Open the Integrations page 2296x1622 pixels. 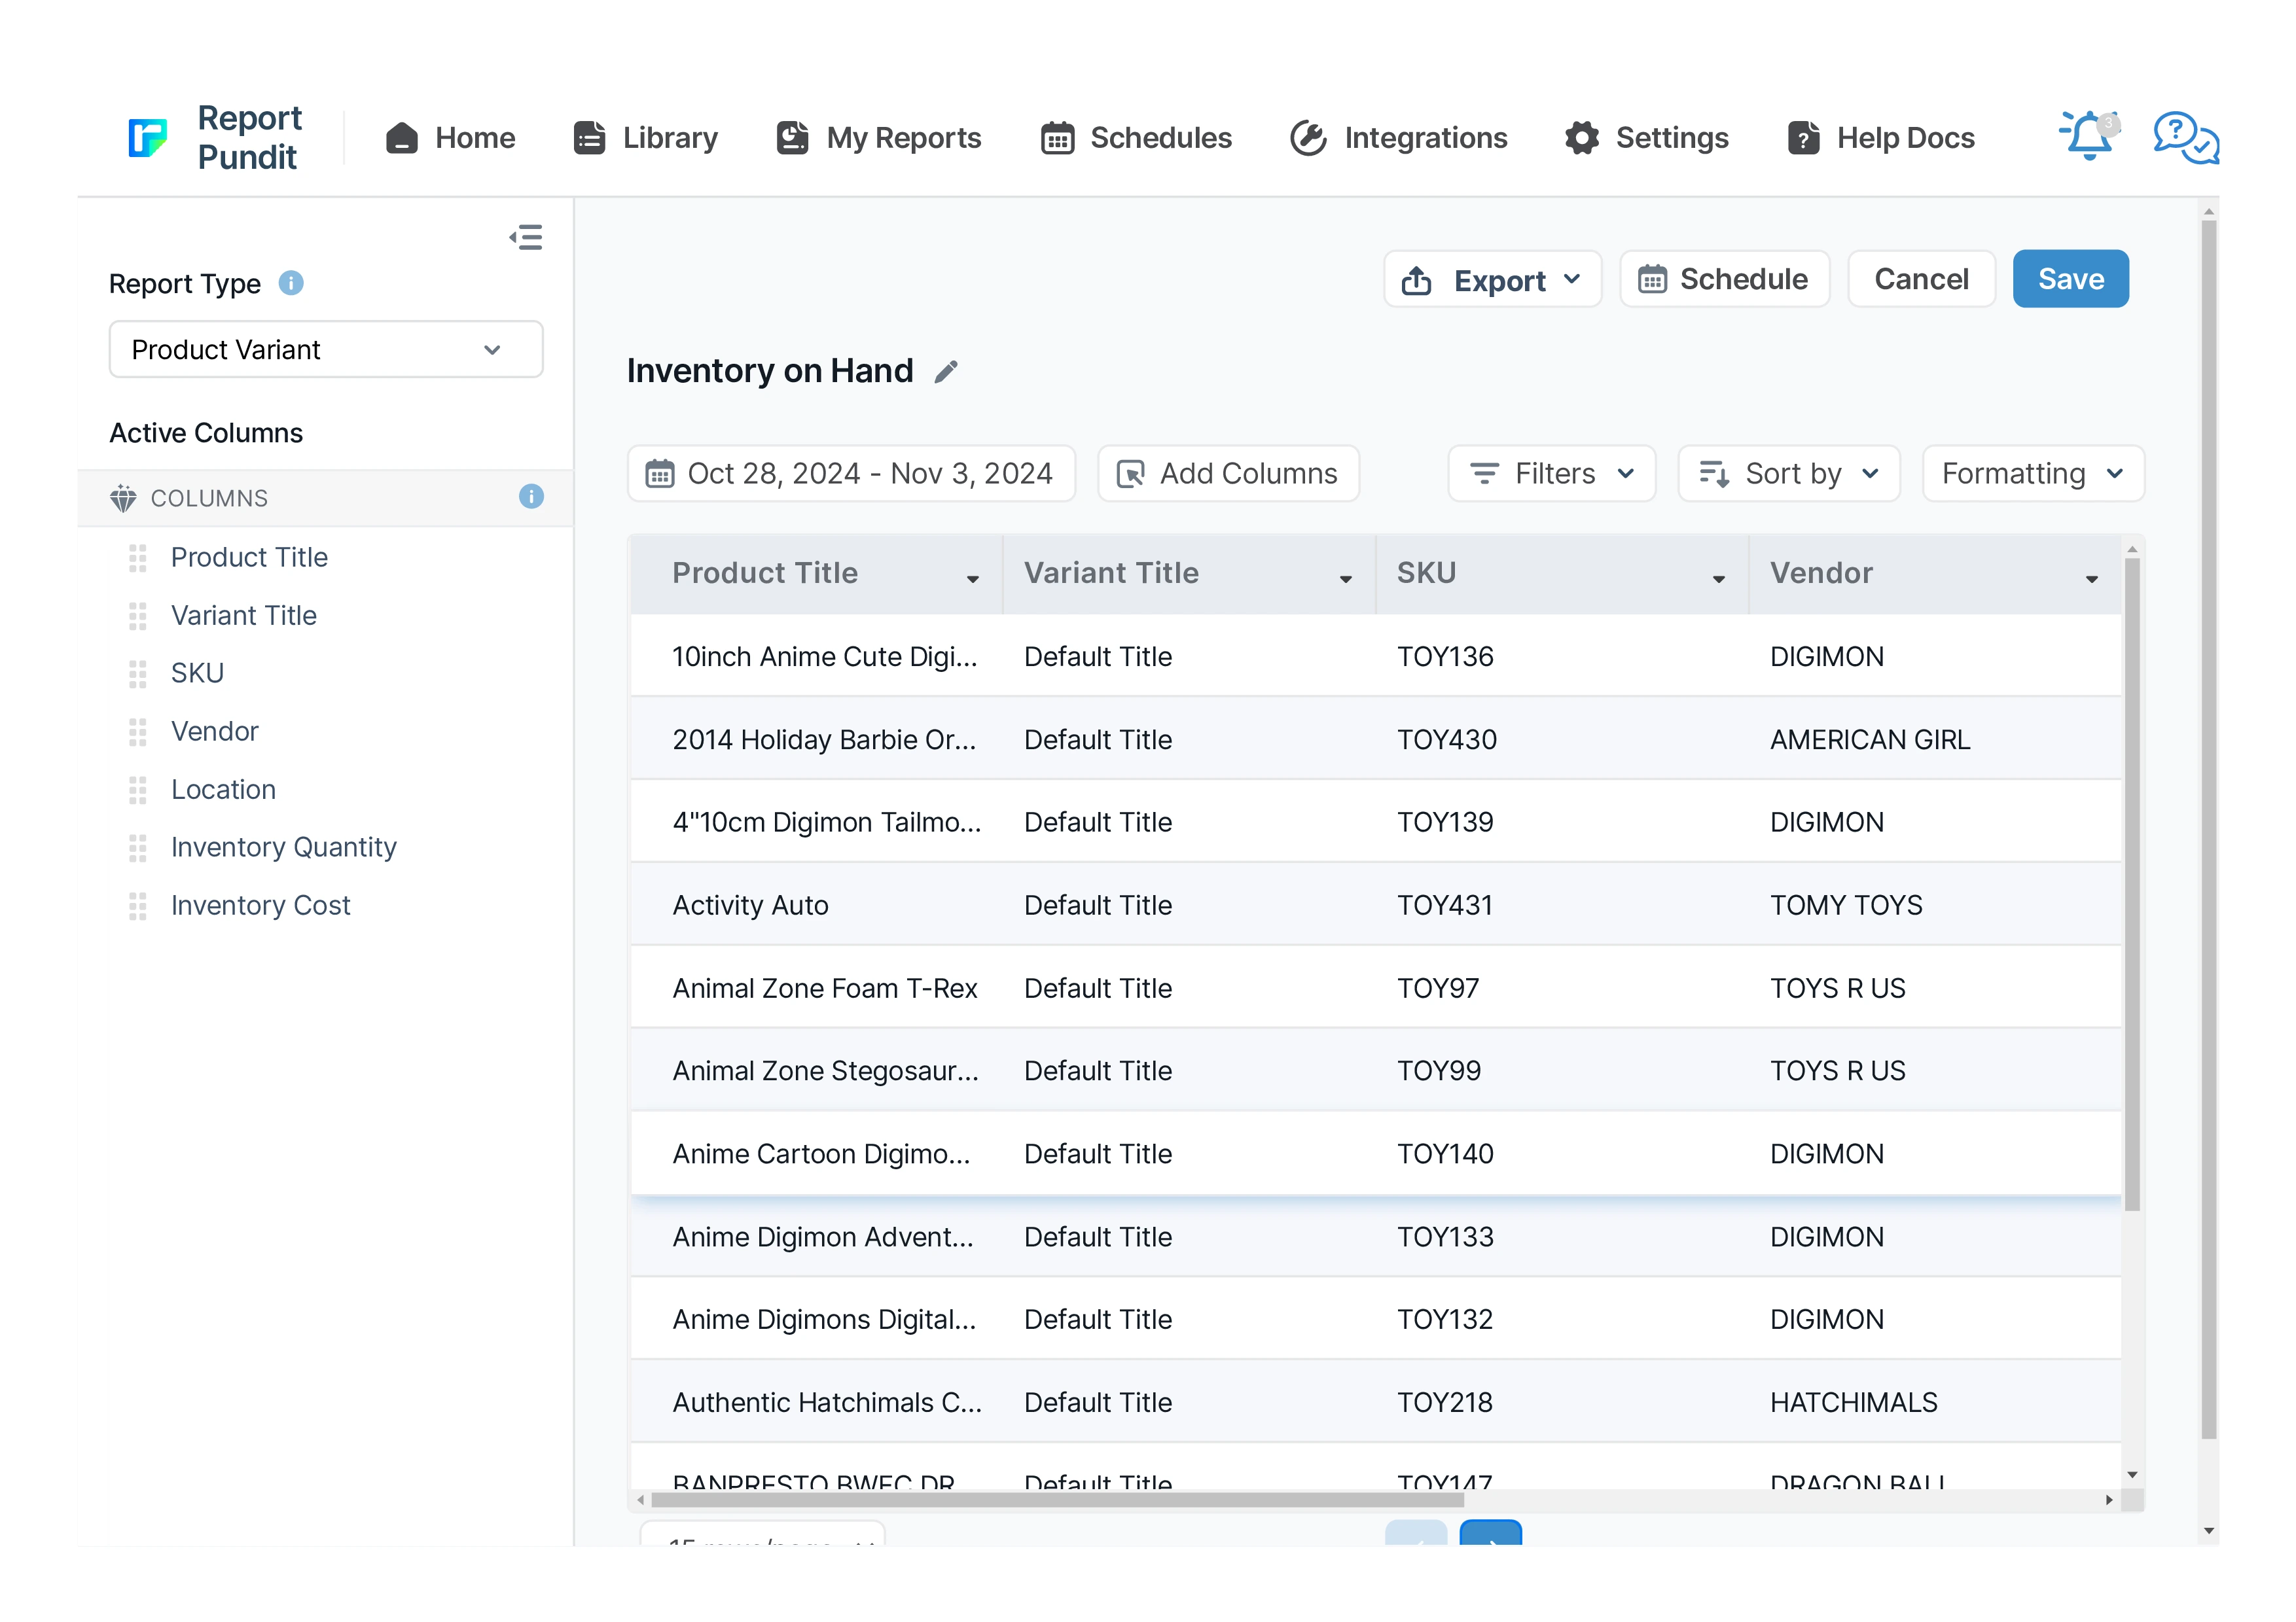click(x=1398, y=138)
